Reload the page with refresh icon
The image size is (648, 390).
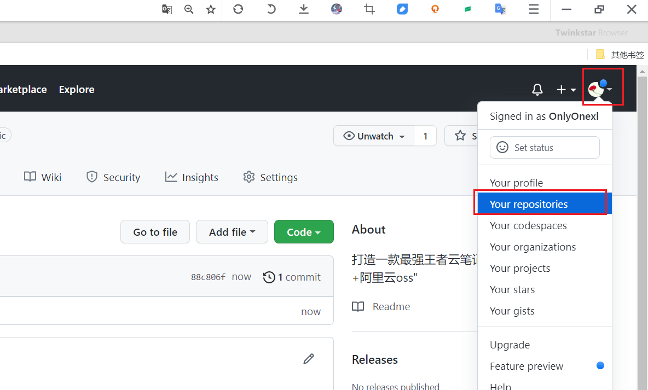click(x=238, y=9)
